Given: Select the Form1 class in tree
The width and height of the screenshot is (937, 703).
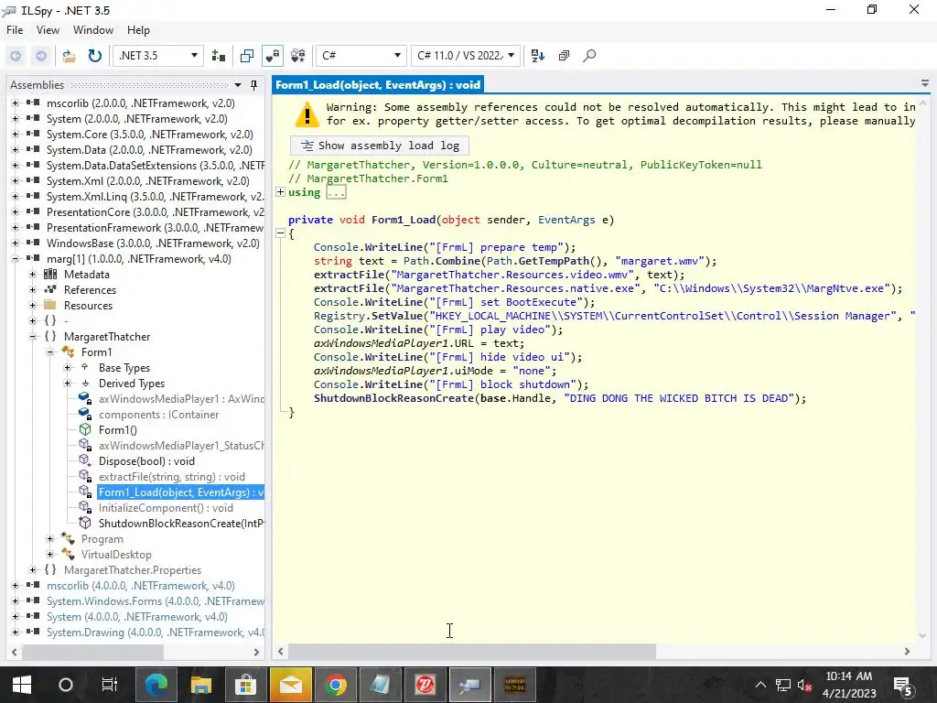Looking at the screenshot, I should (x=96, y=352).
